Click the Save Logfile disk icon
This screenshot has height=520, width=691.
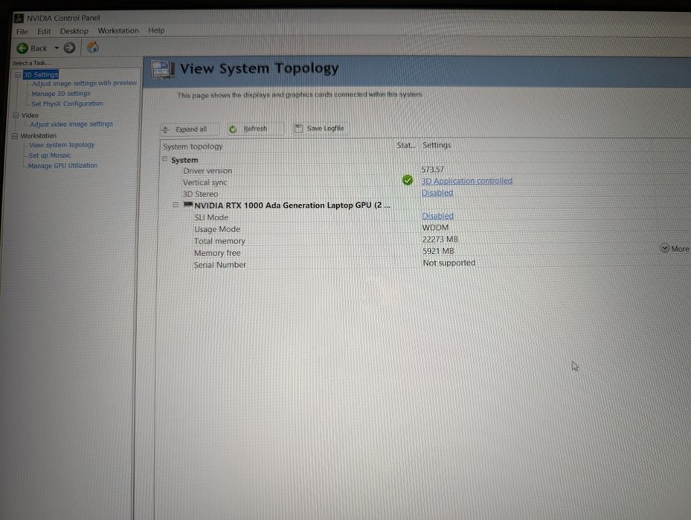[x=298, y=128]
